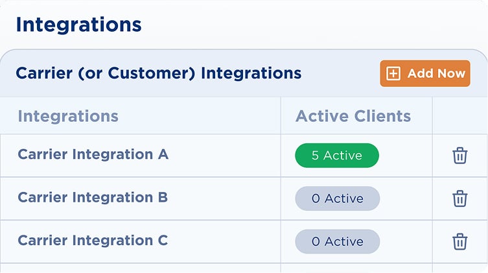Image resolution: width=488 pixels, height=273 pixels.
Task: Click the empty actions column header cell
Action: pyautogui.click(x=459, y=116)
